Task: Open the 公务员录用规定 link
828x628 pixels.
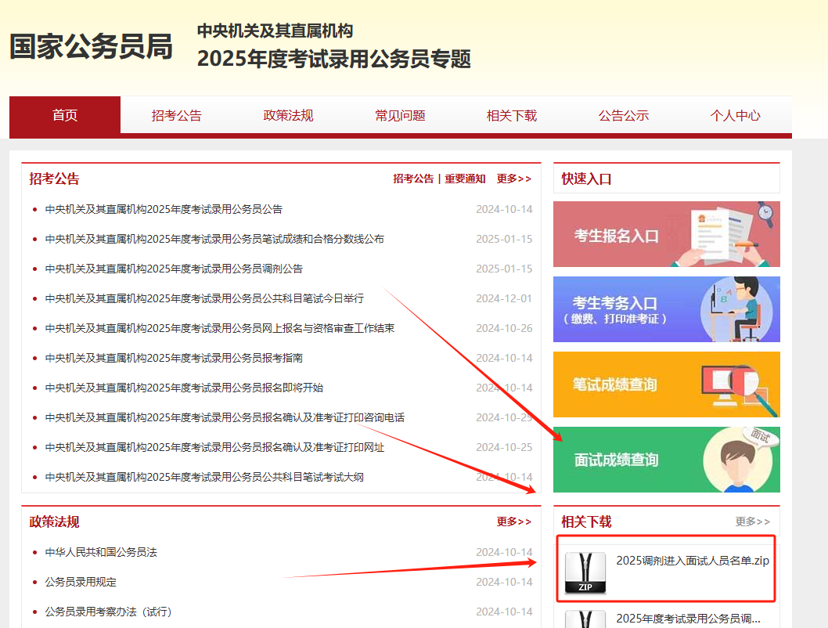Action: pos(81,582)
